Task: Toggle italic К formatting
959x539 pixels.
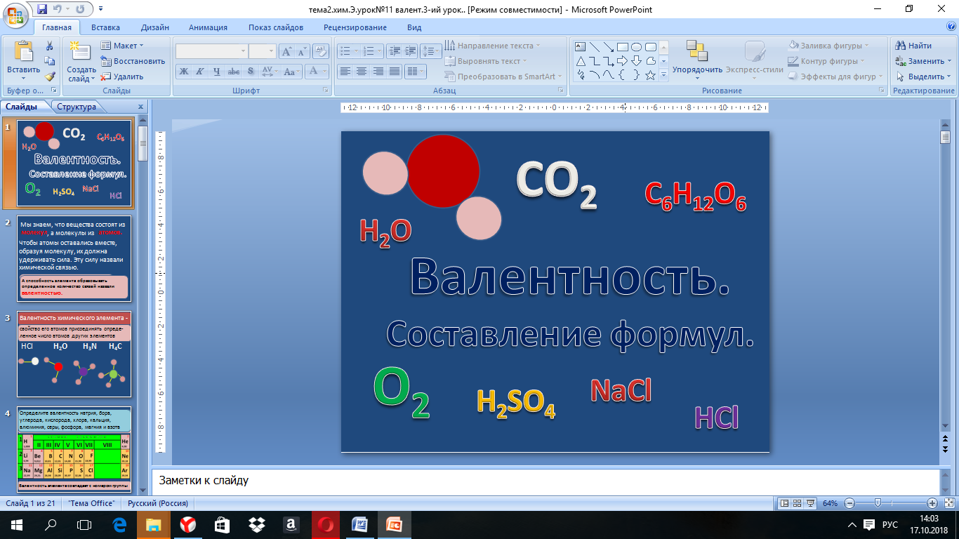Action: (200, 71)
